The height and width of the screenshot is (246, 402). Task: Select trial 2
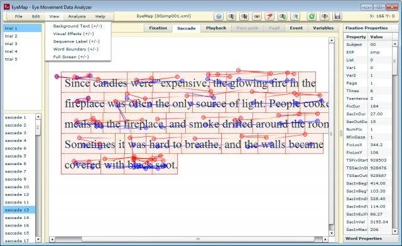pyautogui.click(x=23, y=36)
